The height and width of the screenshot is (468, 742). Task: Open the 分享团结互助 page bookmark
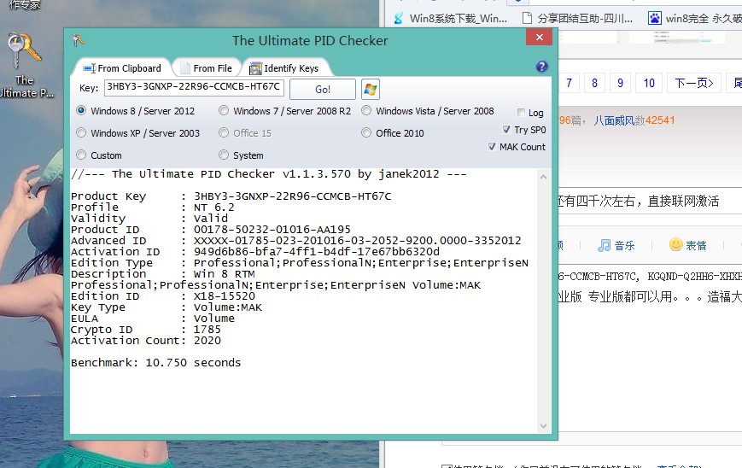point(577,19)
